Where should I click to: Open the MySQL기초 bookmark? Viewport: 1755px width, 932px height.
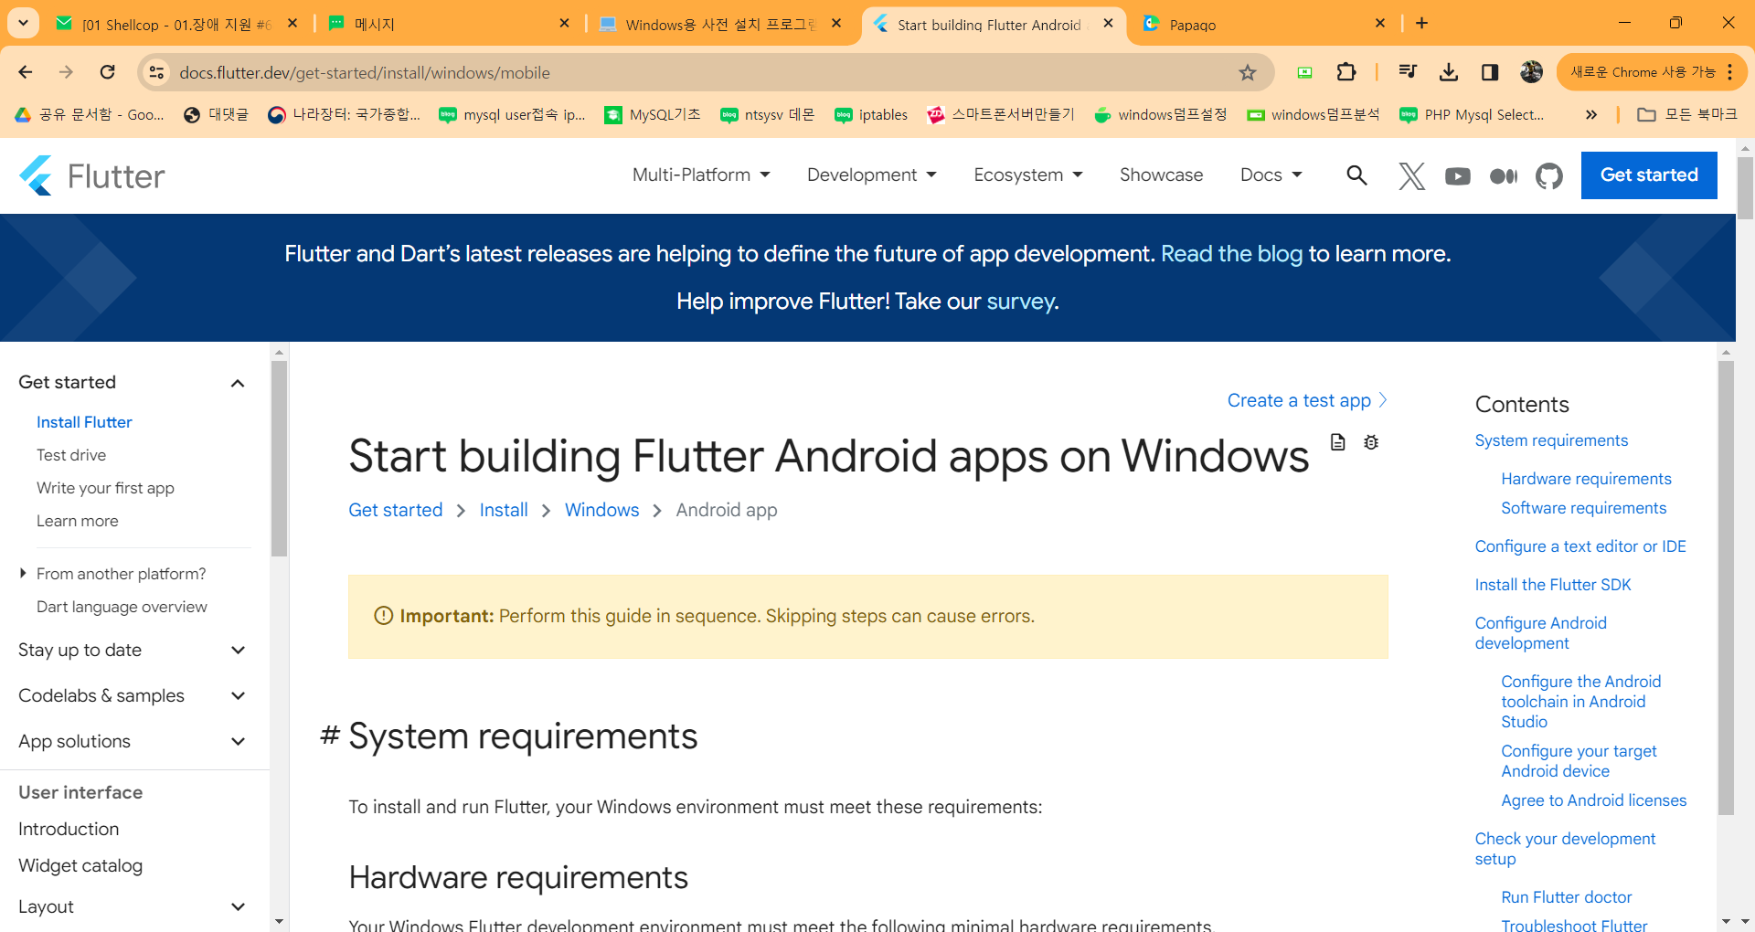[653, 114]
